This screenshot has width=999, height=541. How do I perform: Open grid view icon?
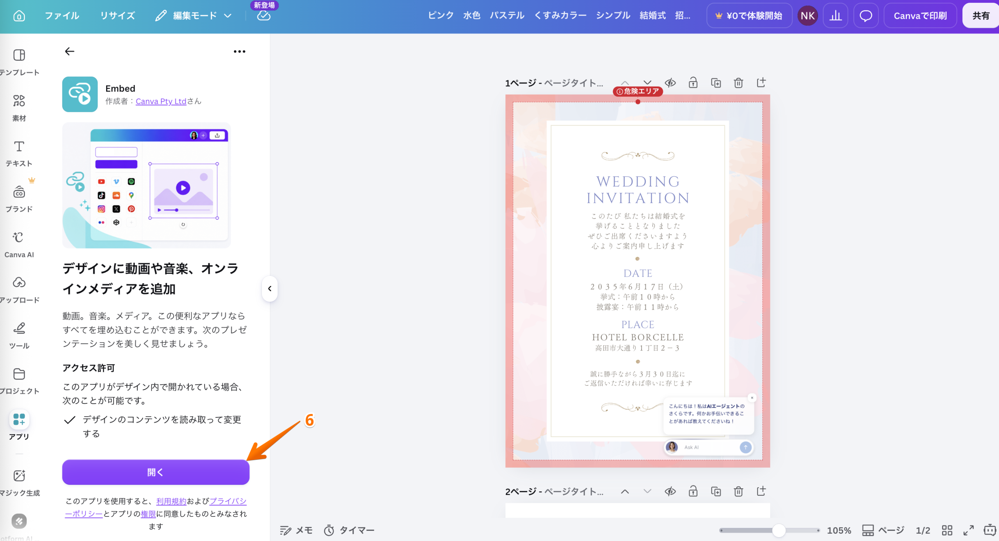click(x=947, y=530)
